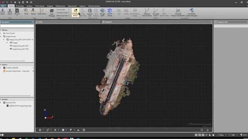The image size is (248, 139).
Task: Select the Station tool icon
Action: coord(33,12)
